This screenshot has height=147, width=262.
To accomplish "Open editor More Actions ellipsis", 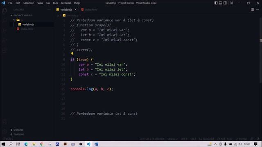I will 257,9.
